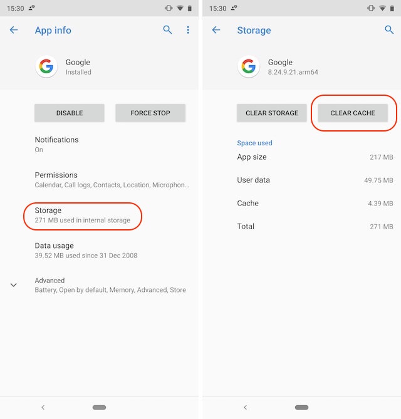Tap notification icon beside time on App info
Viewport: 401px width, 419px height.
coord(32,8)
